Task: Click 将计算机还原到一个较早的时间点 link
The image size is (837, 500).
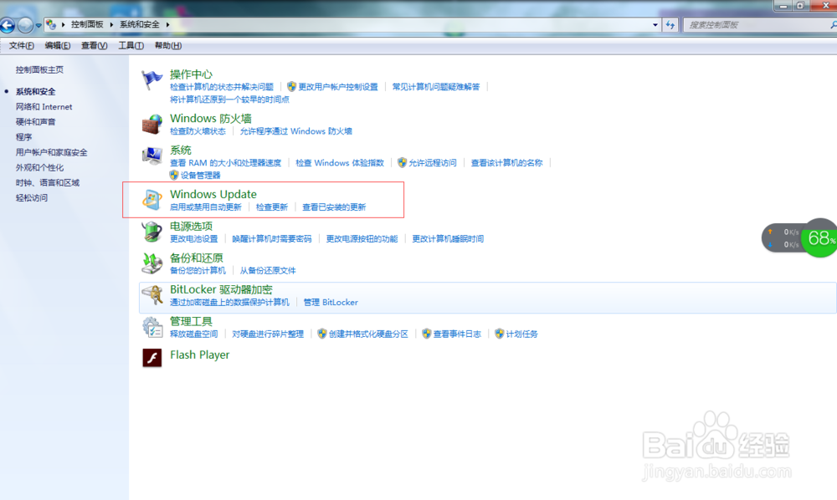Action: (229, 99)
